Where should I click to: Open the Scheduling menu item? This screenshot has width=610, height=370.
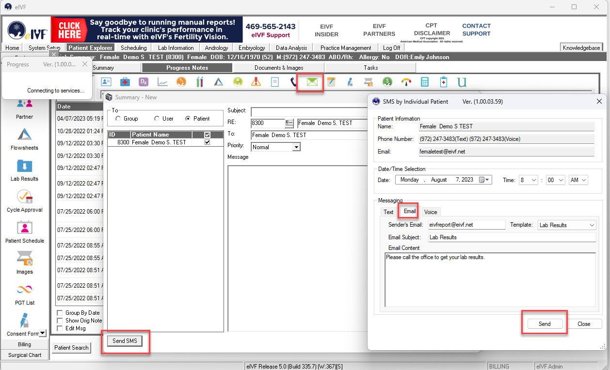pos(133,47)
